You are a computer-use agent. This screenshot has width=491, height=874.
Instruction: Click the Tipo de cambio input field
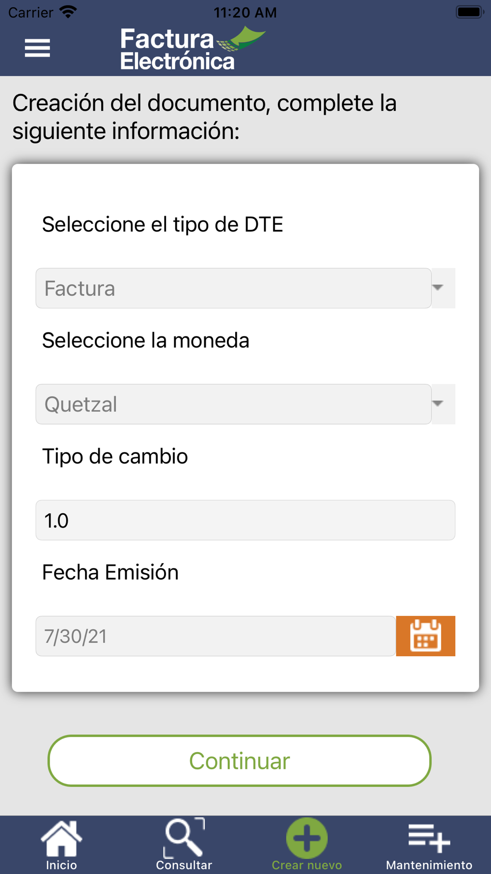pyautogui.click(x=245, y=520)
